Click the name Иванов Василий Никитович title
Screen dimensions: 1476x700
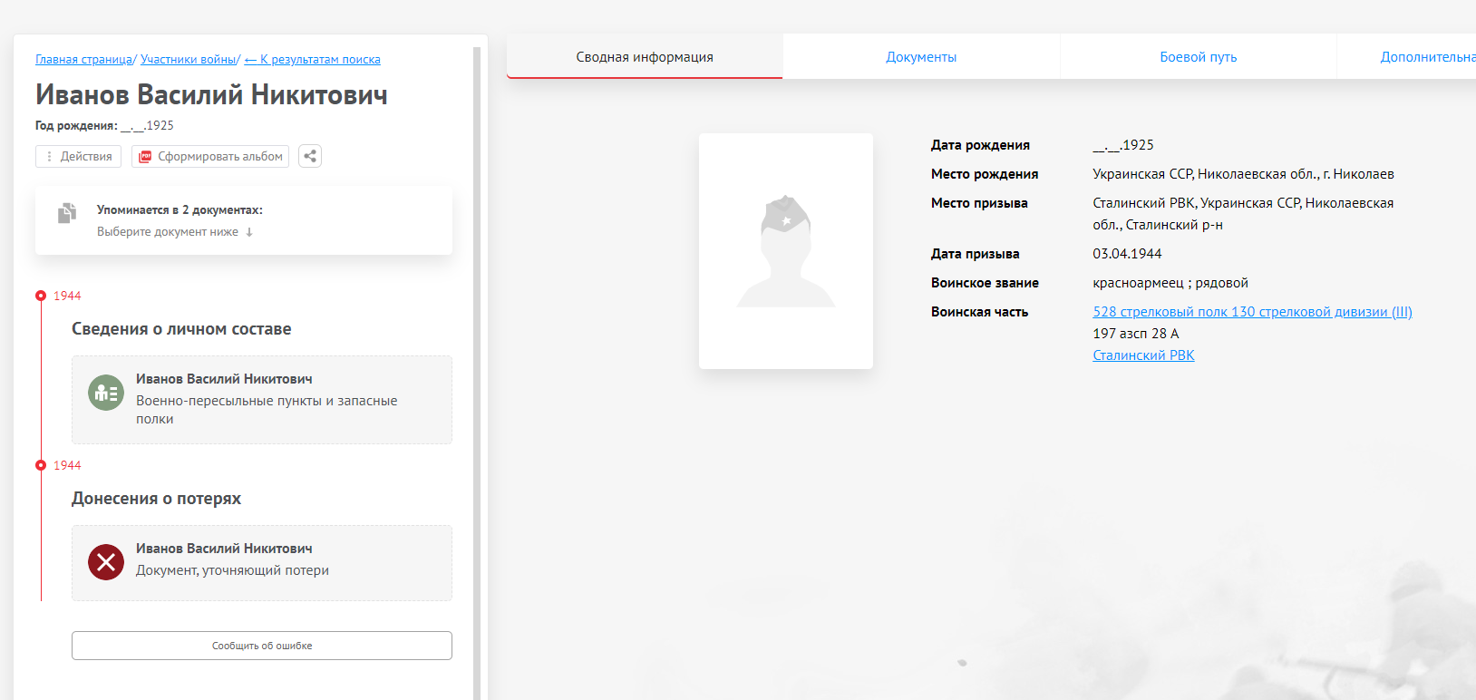click(211, 95)
